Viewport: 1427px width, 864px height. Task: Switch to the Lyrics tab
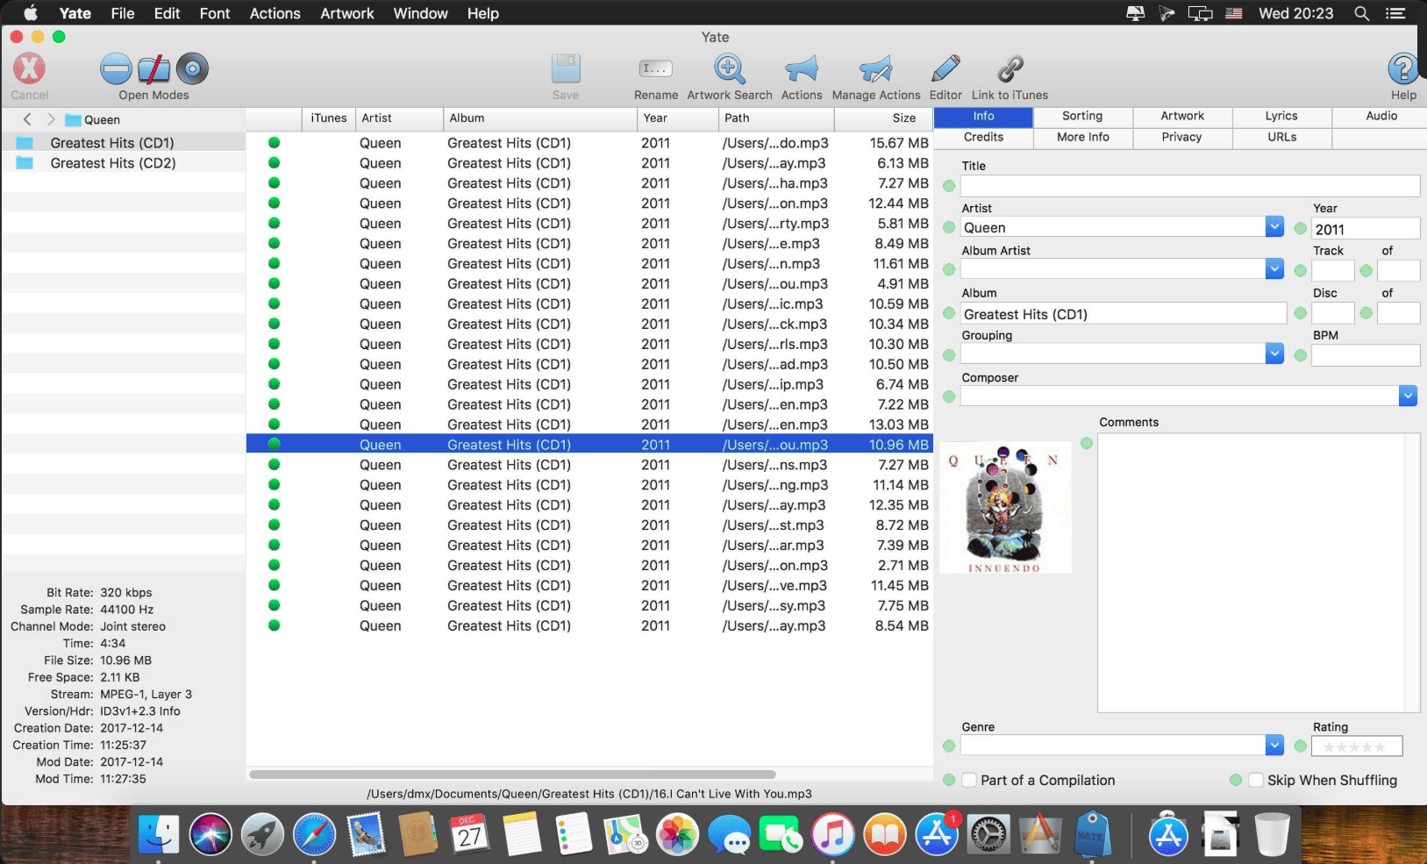point(1281,116)
